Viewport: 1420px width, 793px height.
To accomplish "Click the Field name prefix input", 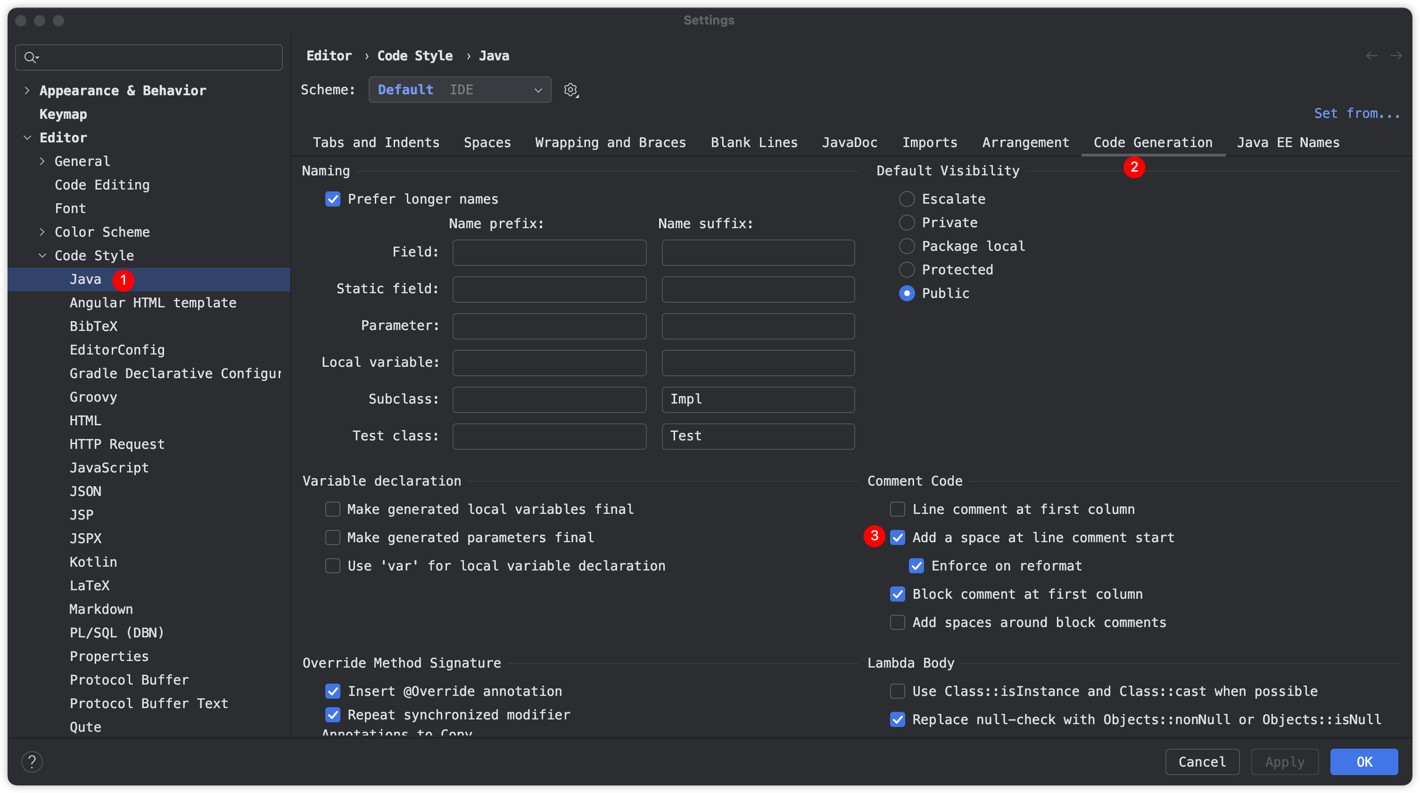I will coord(550,252).
